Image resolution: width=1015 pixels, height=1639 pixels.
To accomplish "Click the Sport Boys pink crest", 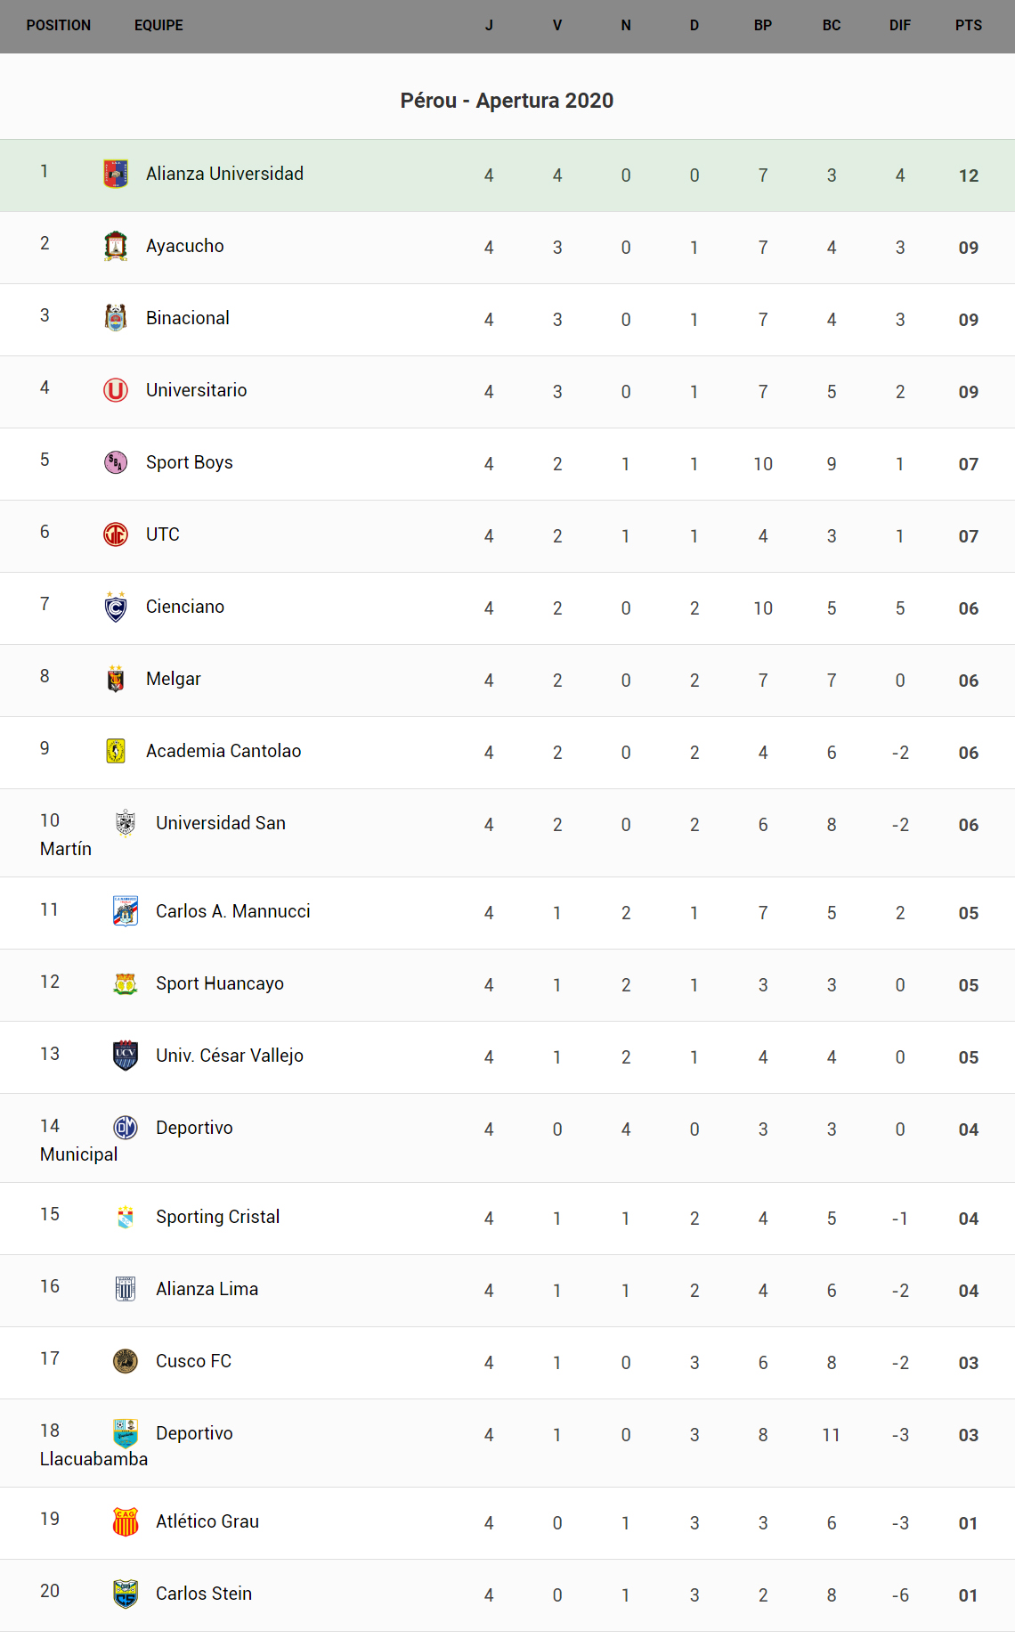I will coord(116,462).
